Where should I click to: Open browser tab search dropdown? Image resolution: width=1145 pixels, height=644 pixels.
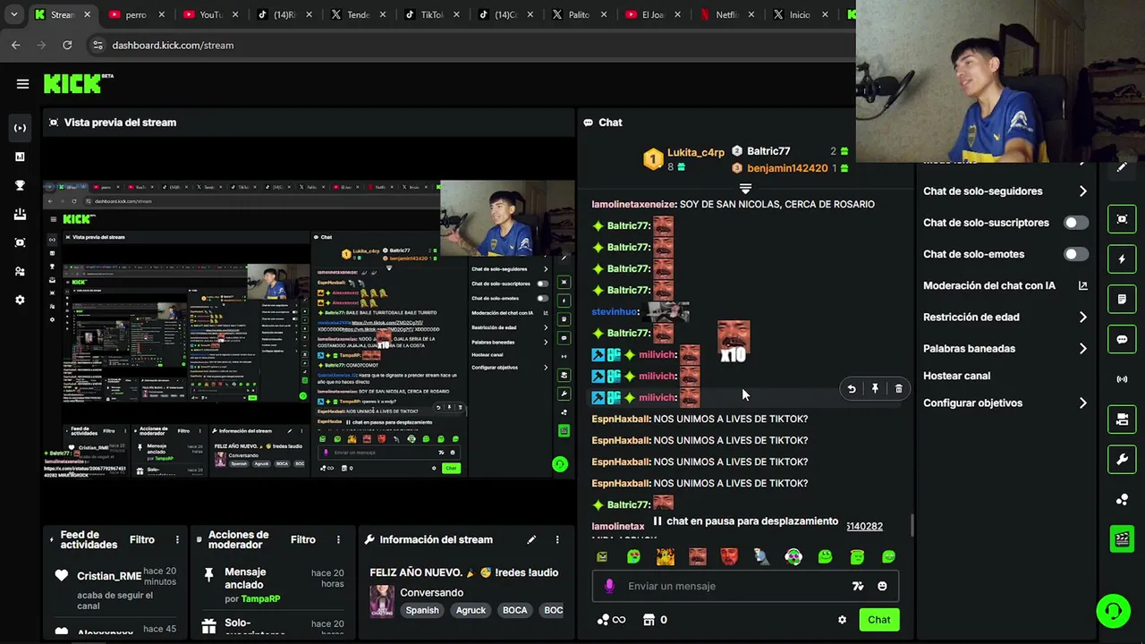coord(13,14)
